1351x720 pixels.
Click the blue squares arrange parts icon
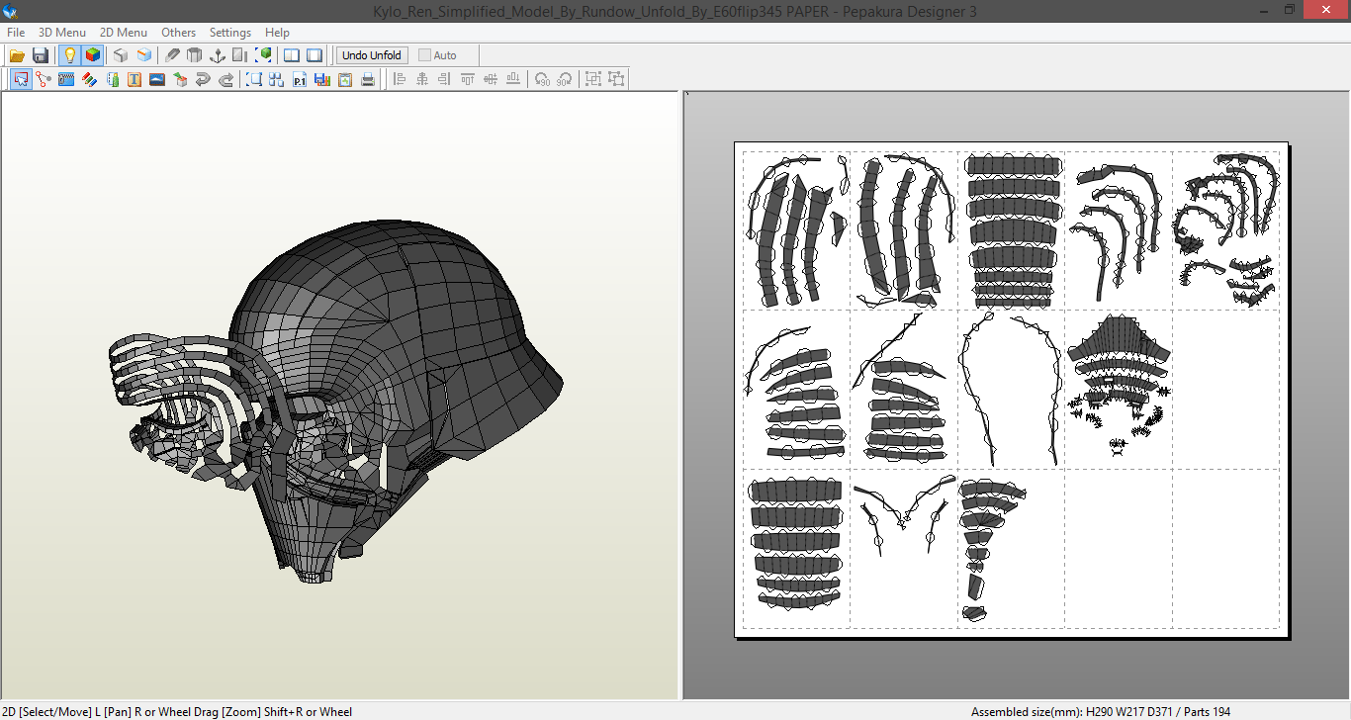(277, 79)
